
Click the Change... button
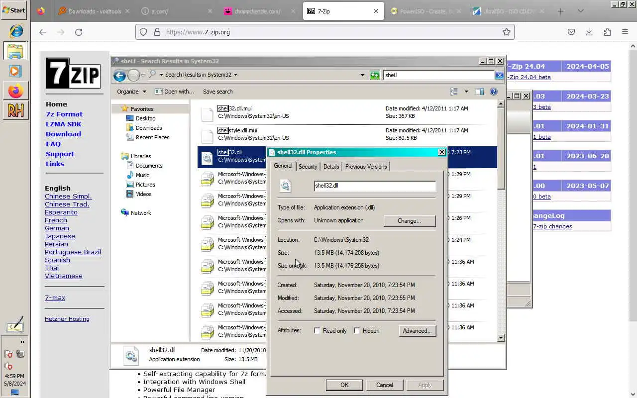point(410,221)
